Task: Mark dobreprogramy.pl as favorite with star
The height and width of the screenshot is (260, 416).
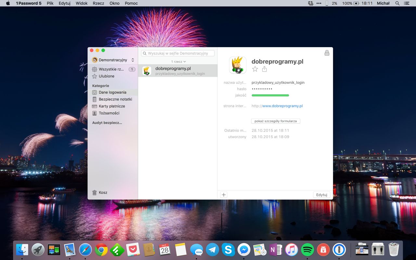Action: pos(255,69)
